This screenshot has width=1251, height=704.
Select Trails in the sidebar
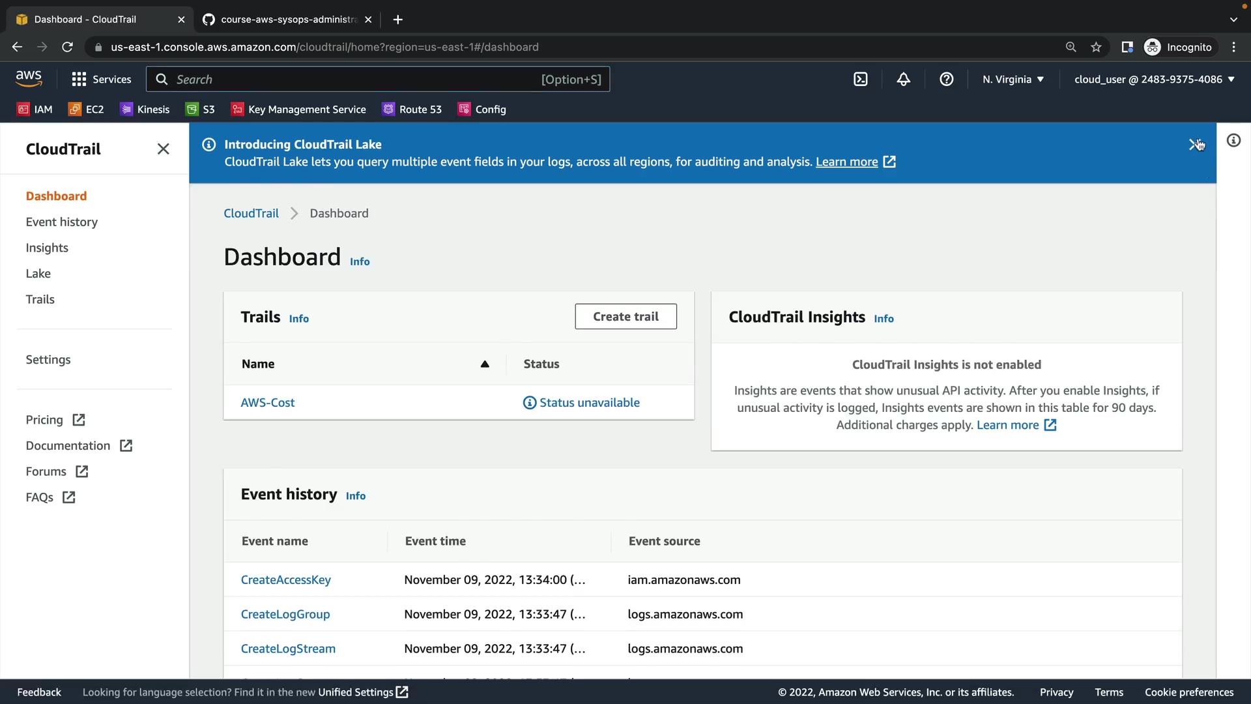click(x=40, y=300)
